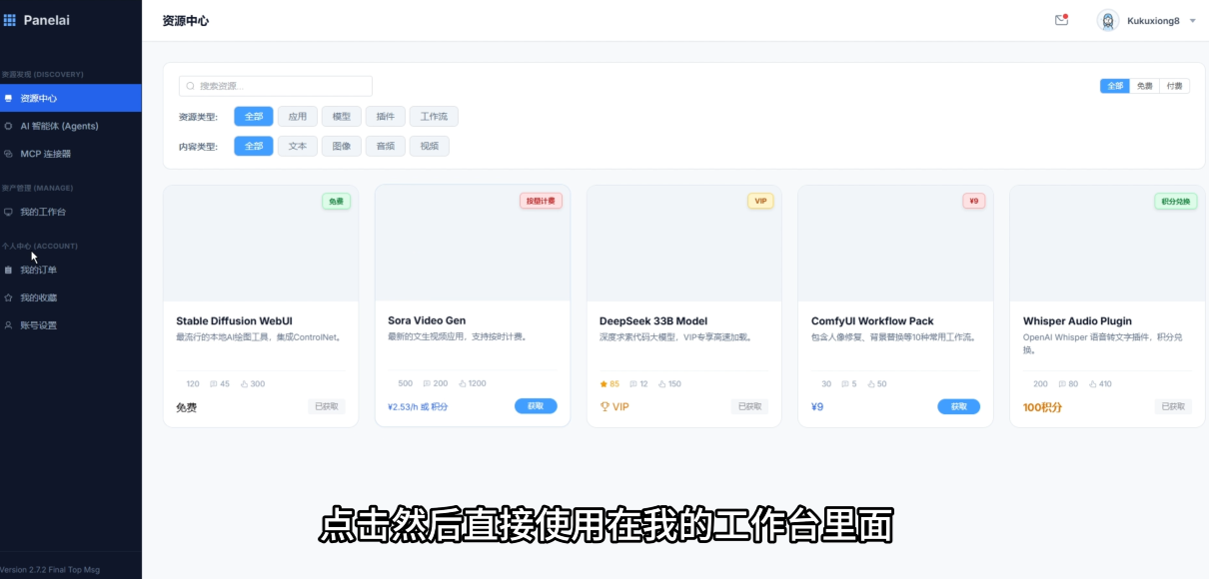The image size is (1209, 579).
Task: Filter 资源类型 by 应用
Action: [298, 117]
